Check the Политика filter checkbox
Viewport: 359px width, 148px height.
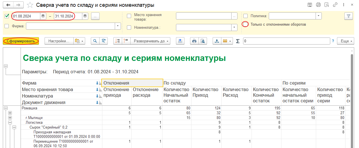pyautogui.click(x=246, y=16)
